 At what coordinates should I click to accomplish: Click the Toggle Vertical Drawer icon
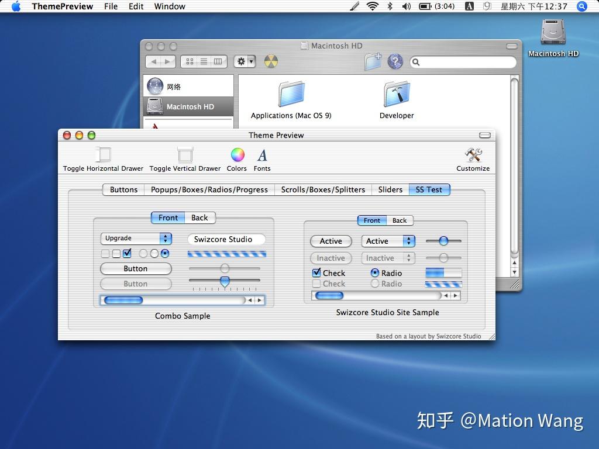point(185,155)
